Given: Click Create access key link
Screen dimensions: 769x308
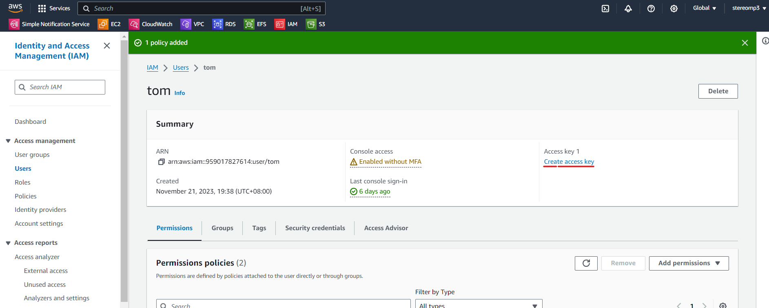Looking at the screenshot, I should [569, 162].
